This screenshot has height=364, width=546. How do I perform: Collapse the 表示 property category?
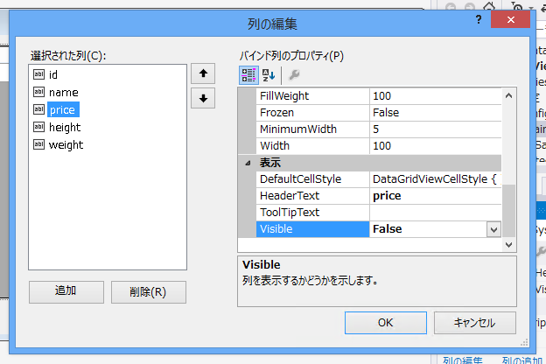(248, 163)
